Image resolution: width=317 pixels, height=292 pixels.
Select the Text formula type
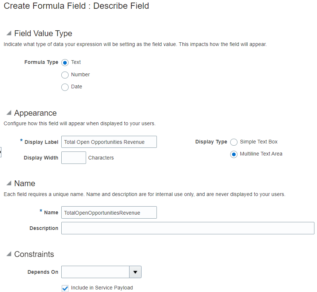point(65,62)
